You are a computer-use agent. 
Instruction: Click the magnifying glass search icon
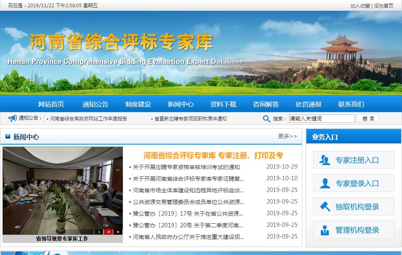[x=267, y=118]
